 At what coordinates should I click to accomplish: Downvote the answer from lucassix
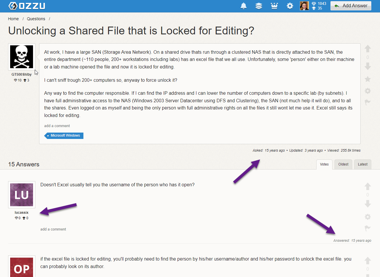click(368, 204)
